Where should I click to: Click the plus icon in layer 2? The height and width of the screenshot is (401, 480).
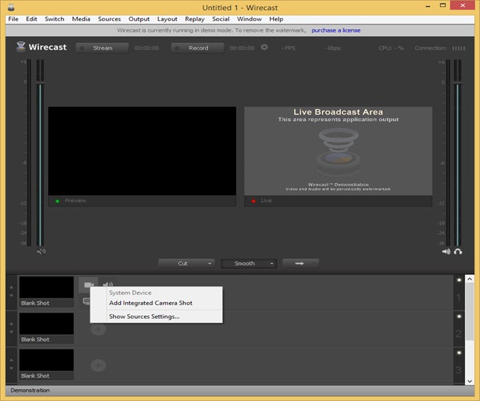pos(98,330)
